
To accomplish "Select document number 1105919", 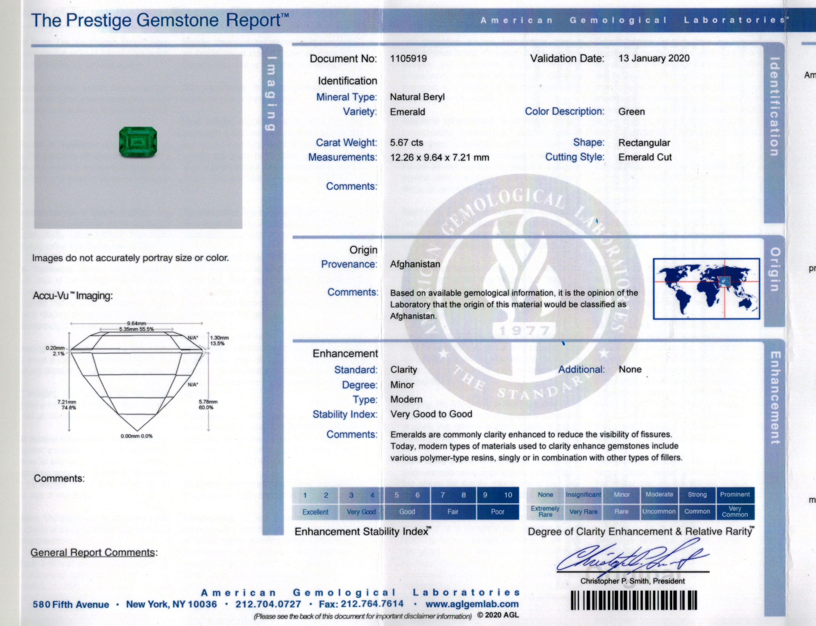I will 408,59.
